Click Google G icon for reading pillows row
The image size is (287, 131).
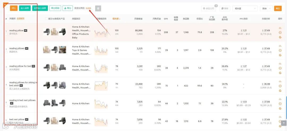click(x=280, y=55)
